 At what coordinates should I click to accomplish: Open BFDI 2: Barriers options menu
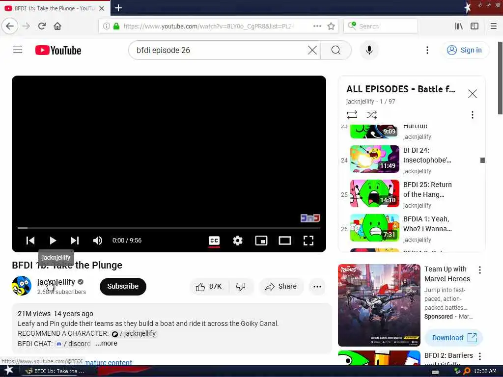479,356
